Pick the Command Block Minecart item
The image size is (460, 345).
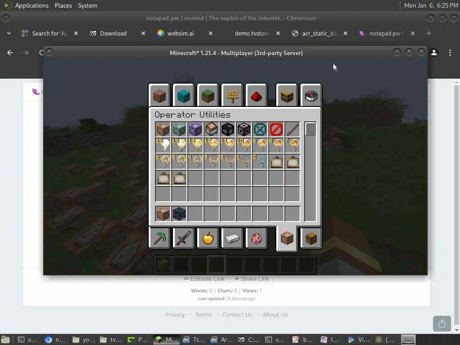(211, 129)
